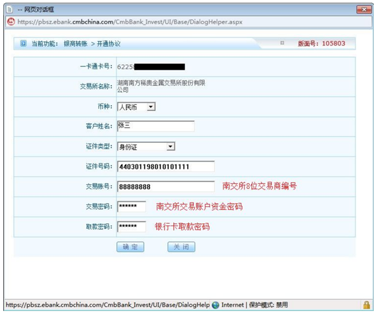Click the masked 一卡通 card number 6225
This screenshot has height=313, width=377.
[151, 66]
